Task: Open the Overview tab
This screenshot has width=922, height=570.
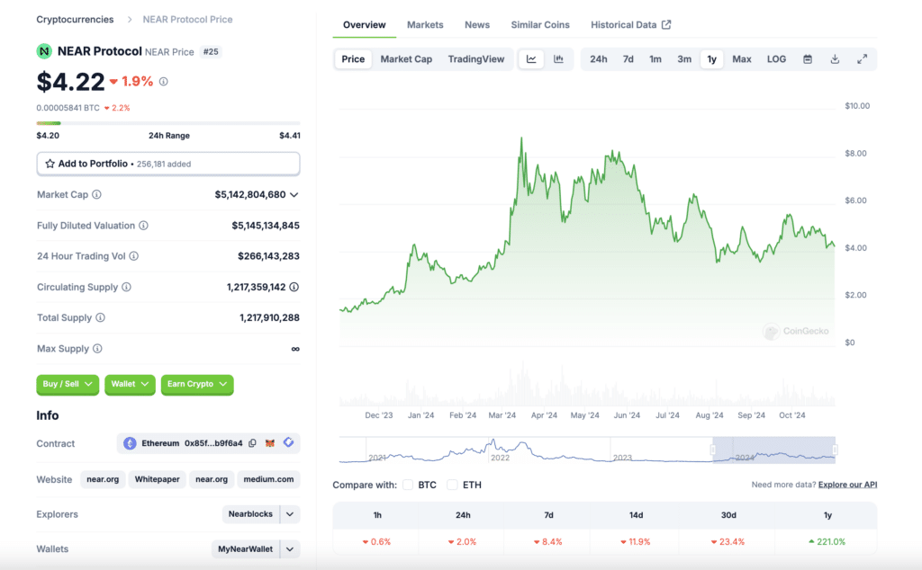Action: [x=364, y=24]
